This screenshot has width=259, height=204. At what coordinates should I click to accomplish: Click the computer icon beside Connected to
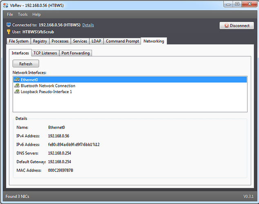[x=9, y=25]
